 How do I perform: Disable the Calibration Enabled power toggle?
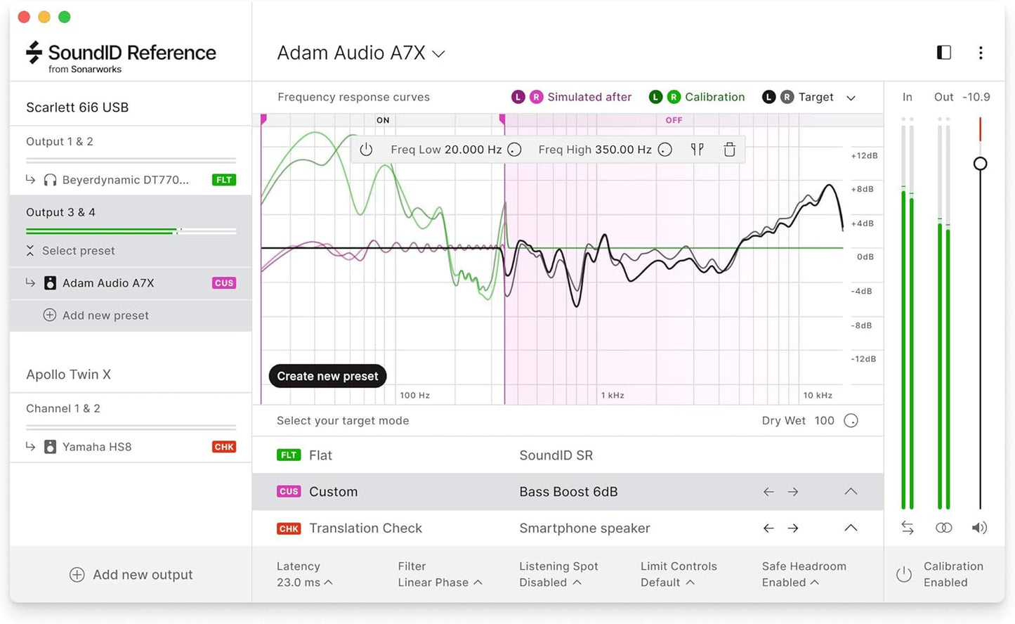click(x=904, y=574)
